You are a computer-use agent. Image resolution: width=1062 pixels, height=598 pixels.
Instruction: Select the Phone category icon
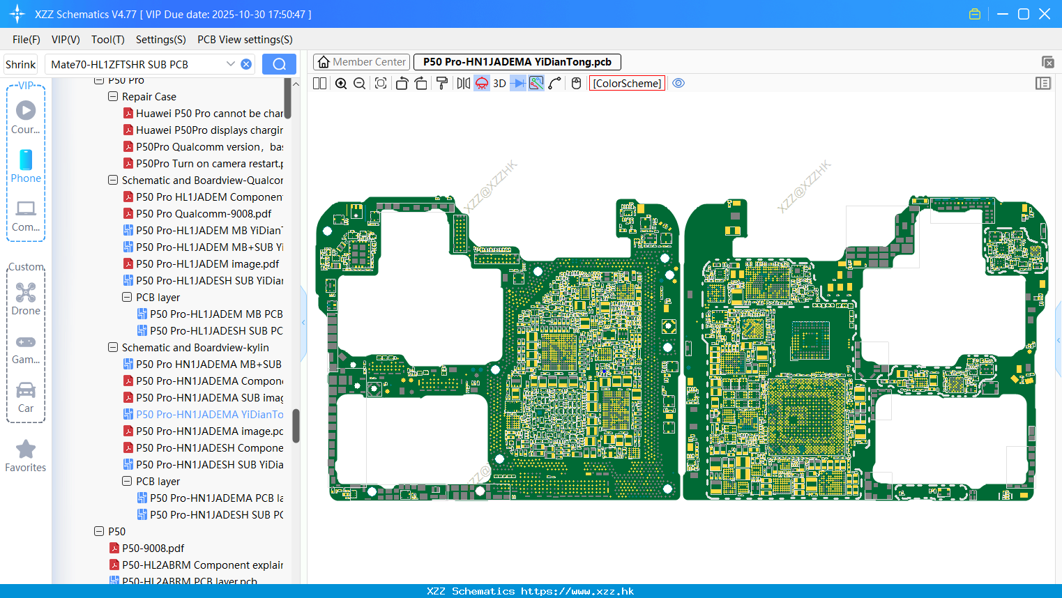click(x=26, y=166)
